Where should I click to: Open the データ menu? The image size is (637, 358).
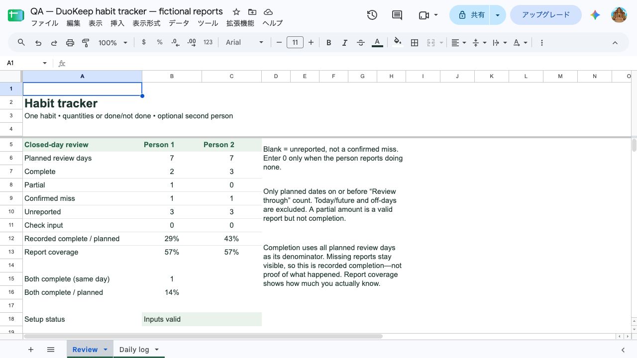pos(179,23)
